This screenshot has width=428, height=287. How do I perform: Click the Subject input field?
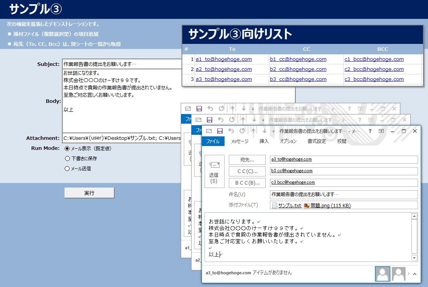coord(122,64)
